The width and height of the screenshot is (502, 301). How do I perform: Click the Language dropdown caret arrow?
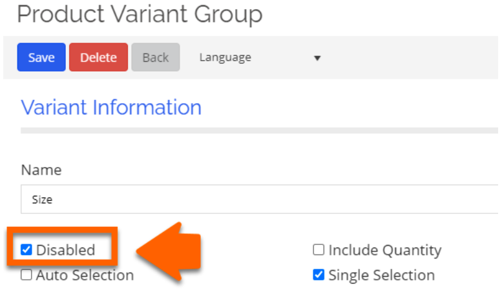click(x=317, y=58)
